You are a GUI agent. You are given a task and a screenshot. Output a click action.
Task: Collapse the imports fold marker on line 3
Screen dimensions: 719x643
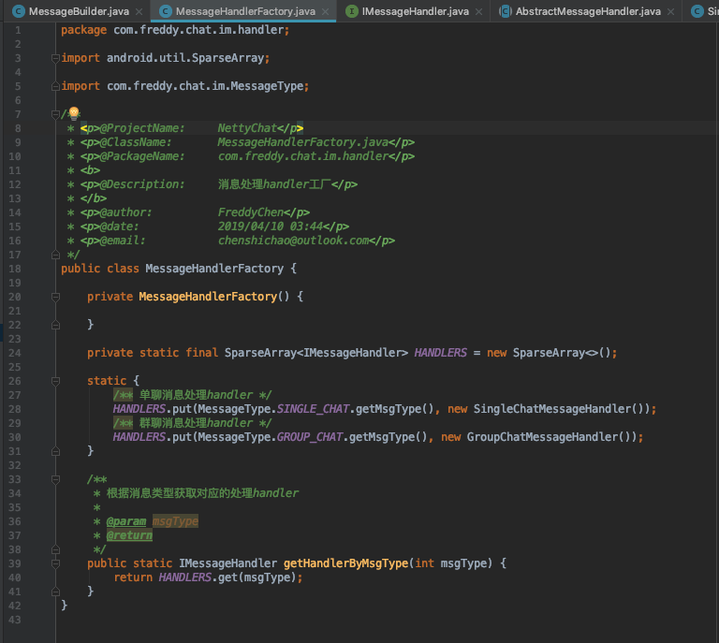point(55,58)
